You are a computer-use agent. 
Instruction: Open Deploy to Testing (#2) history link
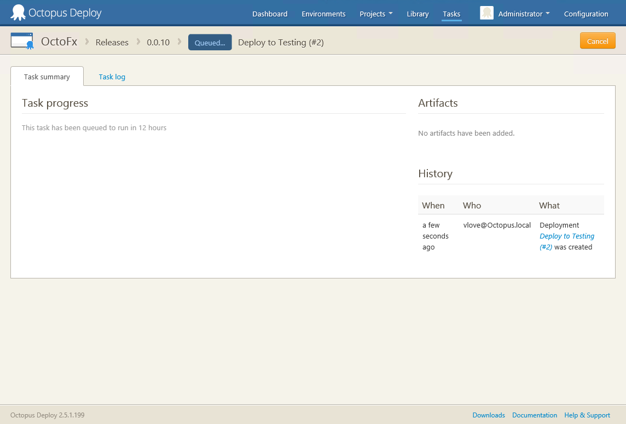[x=566, y=236]
